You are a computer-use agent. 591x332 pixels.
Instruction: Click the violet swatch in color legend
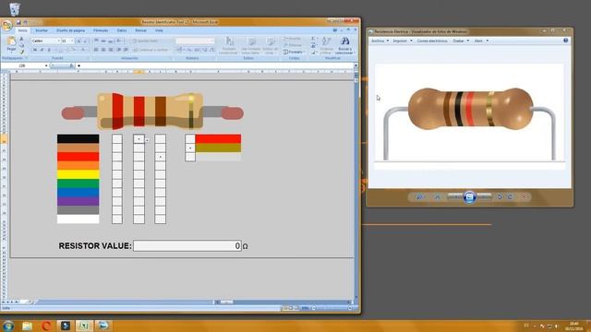click(78, 201)
